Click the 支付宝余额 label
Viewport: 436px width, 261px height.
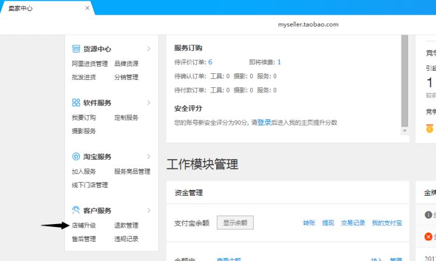[x=192, y=223]
